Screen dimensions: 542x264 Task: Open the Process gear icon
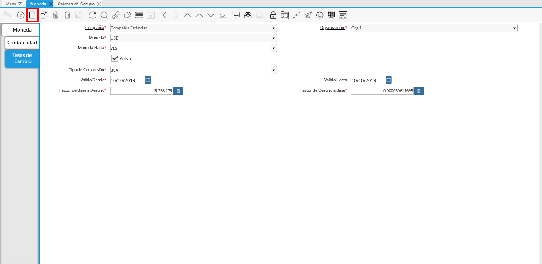pyautogui.click(x=320, y=15)
